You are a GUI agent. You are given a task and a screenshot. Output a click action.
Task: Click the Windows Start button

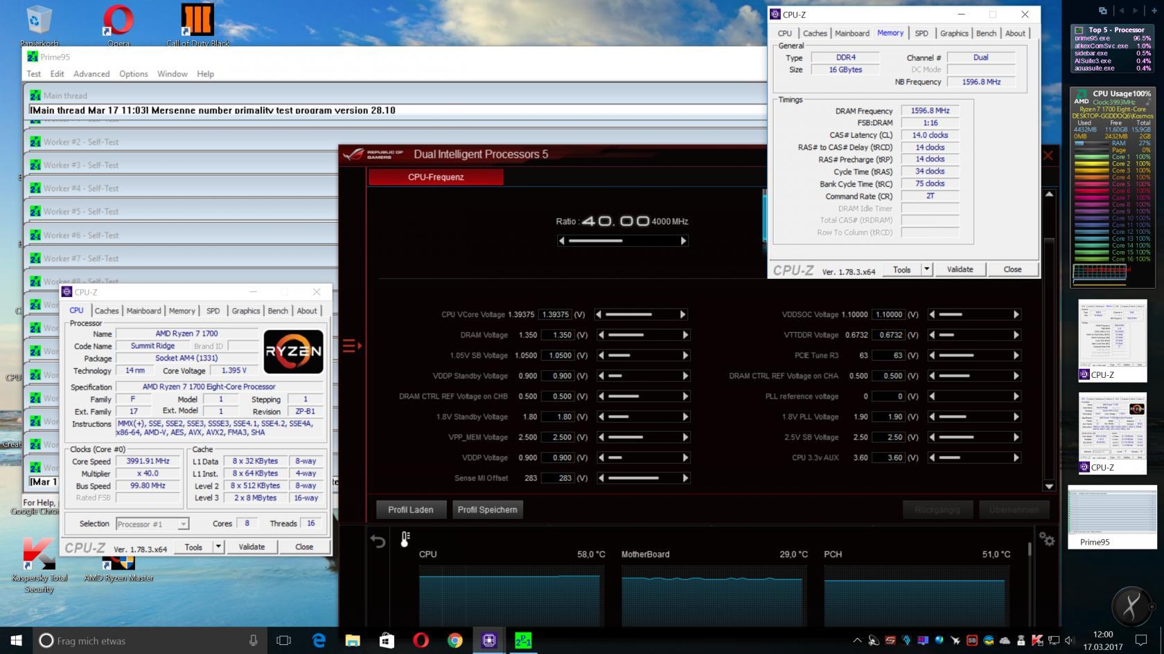pyautogui.click(x=16, y=640)
